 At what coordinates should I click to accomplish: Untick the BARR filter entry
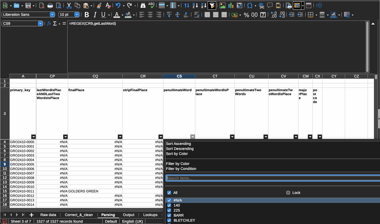pyautogui.click(x=169, y=215)
